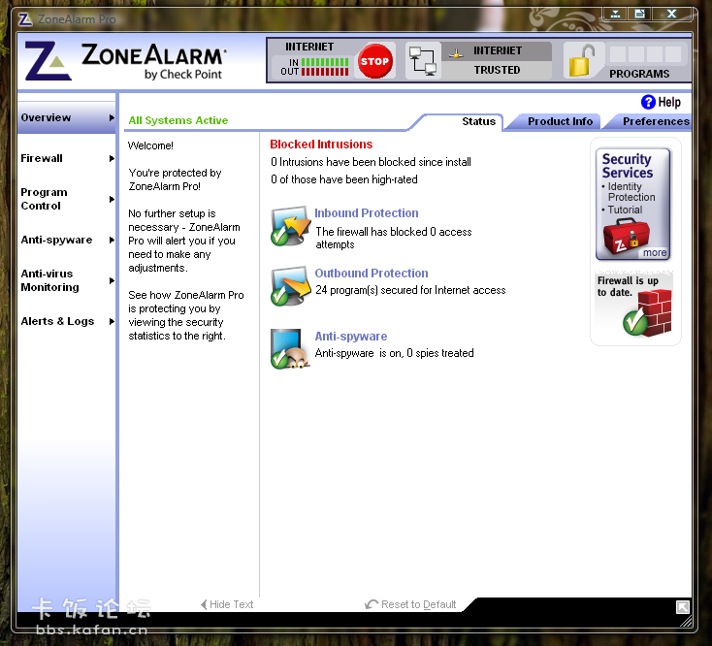
Task: Switch to the Status tab
Action: point(478,121)
